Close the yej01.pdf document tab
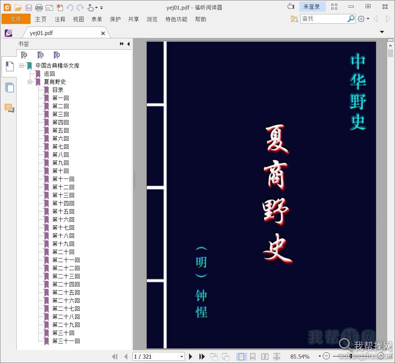 tap(103, 33)
